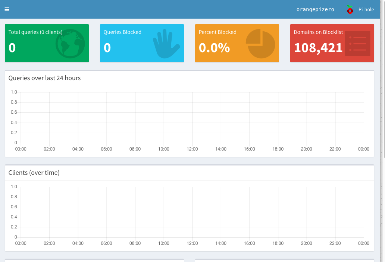Select the Pi-hole brand icon in the header

350,9
